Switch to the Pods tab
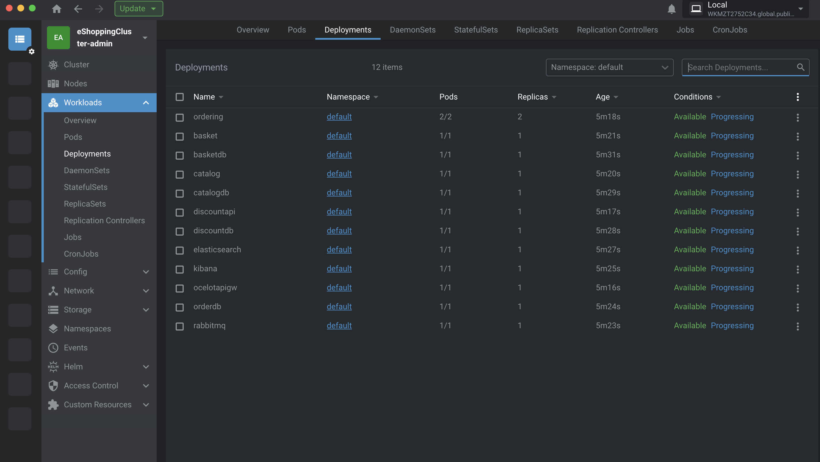This screenshot has width=820, height=462. pos(297,30)
